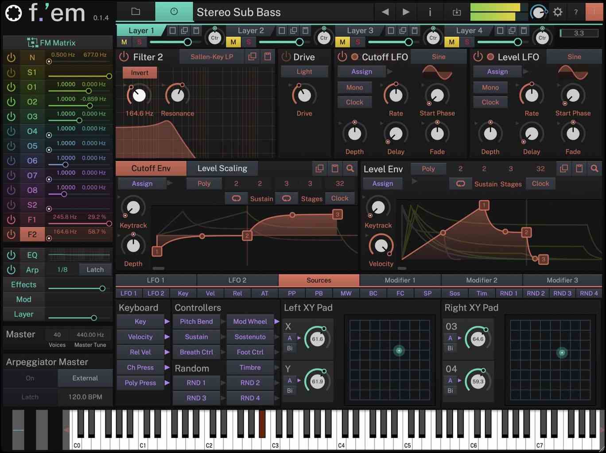
Task: Open the FM Matrix panel icon
Action: 32,43
